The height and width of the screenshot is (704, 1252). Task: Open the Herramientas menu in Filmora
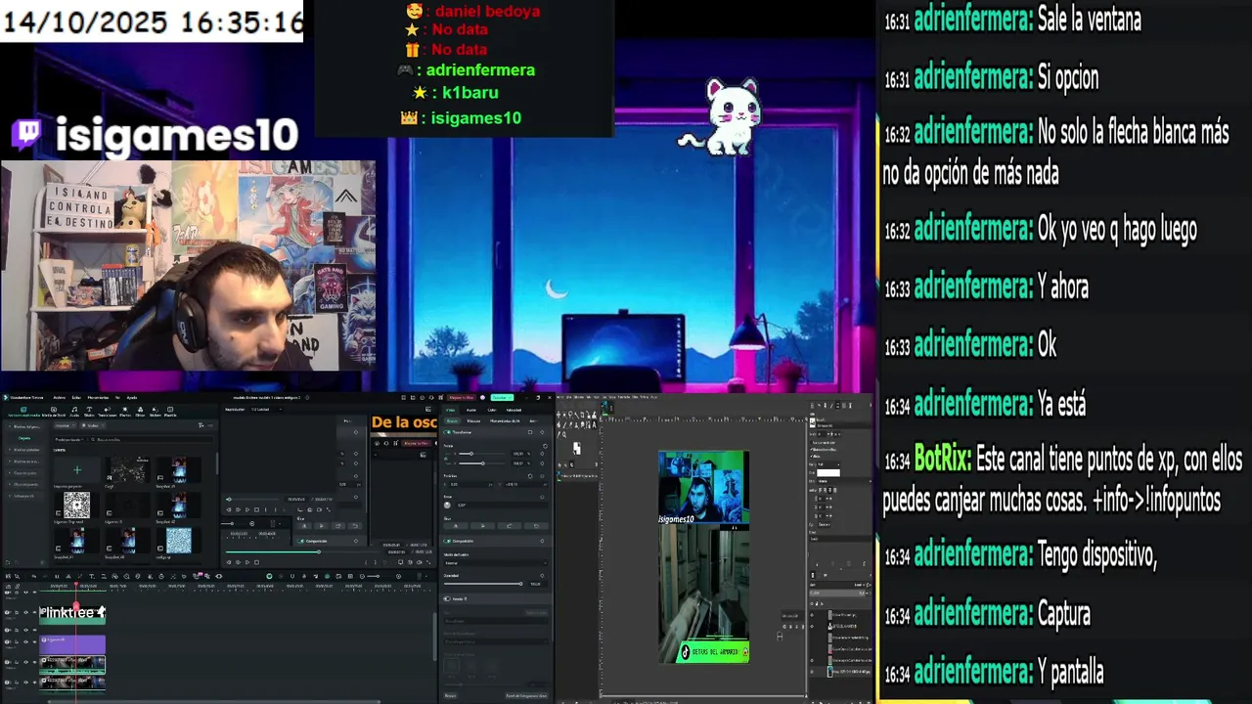coord(98,398)
